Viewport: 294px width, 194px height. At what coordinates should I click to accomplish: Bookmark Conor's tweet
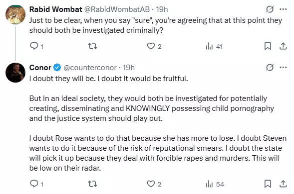[x=268, y=184]
